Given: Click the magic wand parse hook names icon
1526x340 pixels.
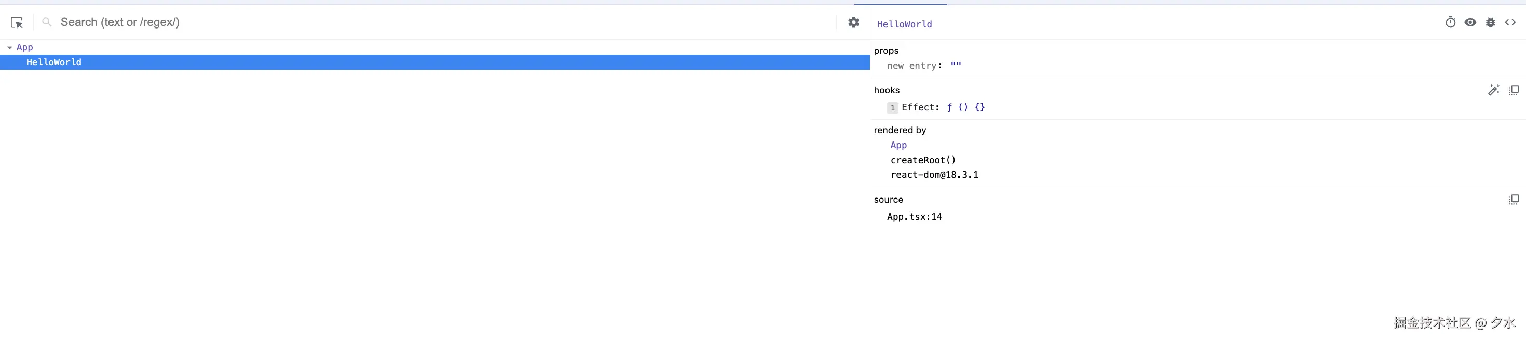Looking at the screenshot, I should click(1493, 90).
